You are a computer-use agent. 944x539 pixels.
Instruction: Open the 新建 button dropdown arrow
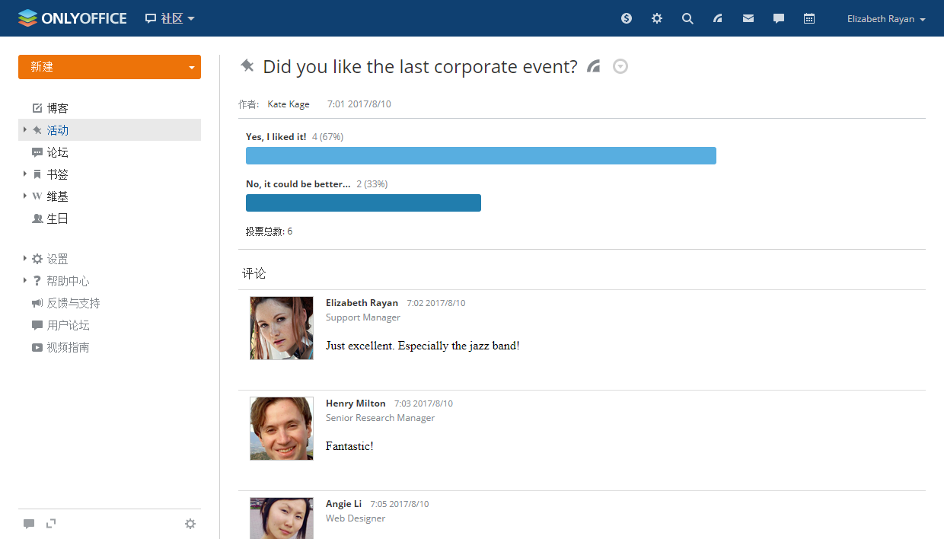pos(191,67)
